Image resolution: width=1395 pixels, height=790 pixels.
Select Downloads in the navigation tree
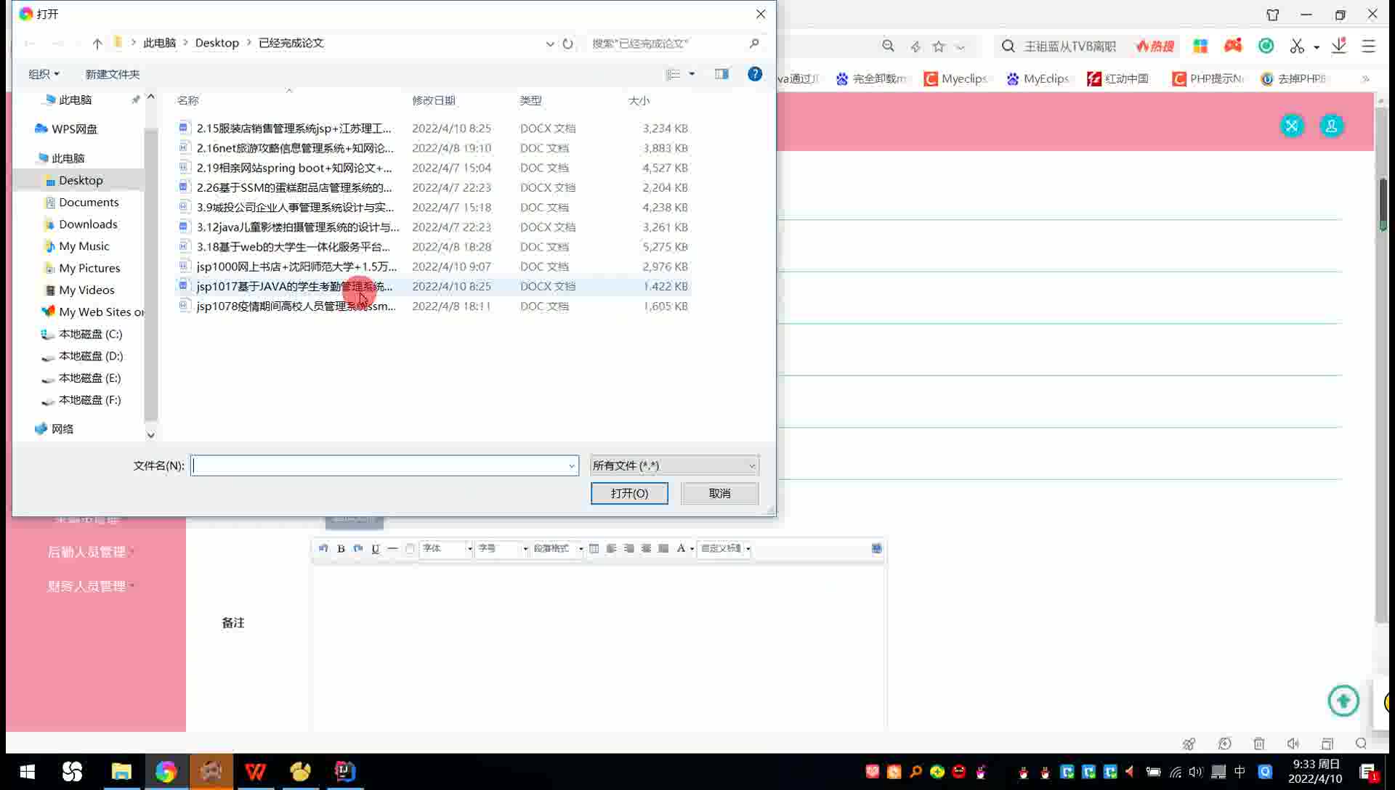(88, 224)
